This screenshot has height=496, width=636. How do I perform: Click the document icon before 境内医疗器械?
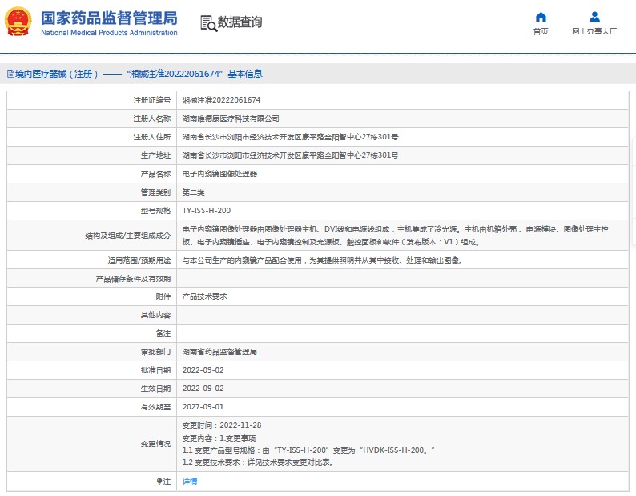click(11, 74)
